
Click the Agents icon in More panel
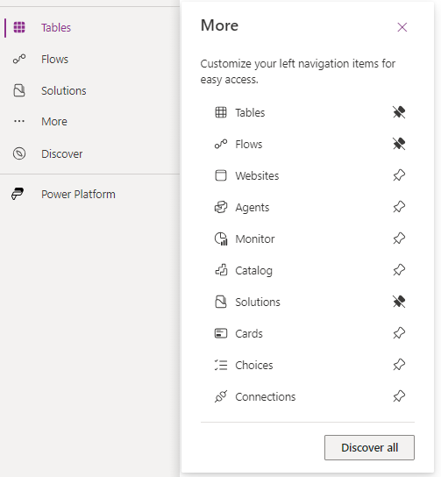click(x=221, y=207)
